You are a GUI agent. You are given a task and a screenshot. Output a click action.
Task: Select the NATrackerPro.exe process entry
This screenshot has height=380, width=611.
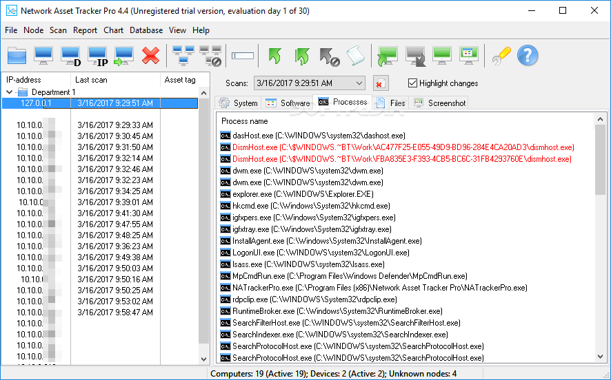(x=374, y=288)
